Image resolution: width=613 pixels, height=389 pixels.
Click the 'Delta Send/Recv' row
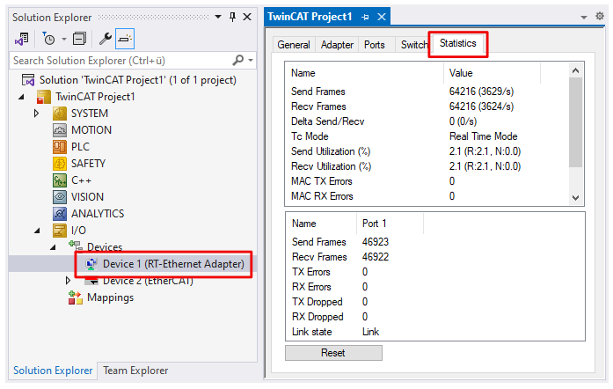[x=427, y=121]
